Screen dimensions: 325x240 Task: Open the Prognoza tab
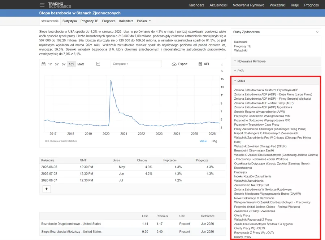coord(109,21)
